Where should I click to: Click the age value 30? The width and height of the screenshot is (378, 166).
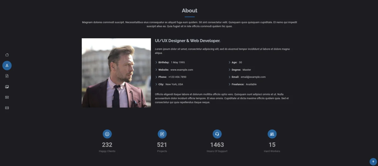[x=240, y=62]
